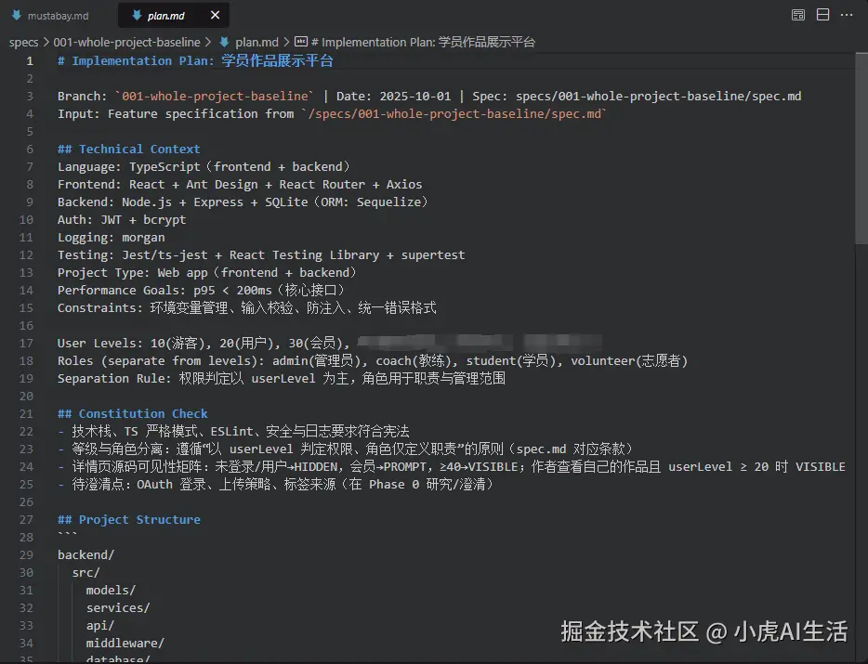The height and width of the screenshot is (664, 868).
Task: Click the chevron after plan.md breadcrumb
Action: (x=286, y=42)
